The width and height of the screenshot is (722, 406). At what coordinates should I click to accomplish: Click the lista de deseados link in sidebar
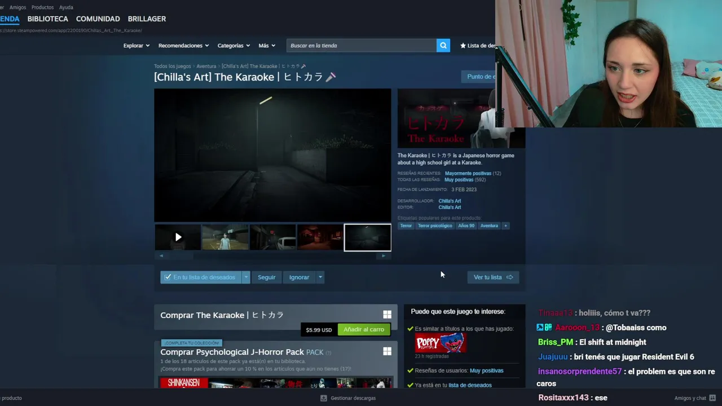tap(470, 385)
